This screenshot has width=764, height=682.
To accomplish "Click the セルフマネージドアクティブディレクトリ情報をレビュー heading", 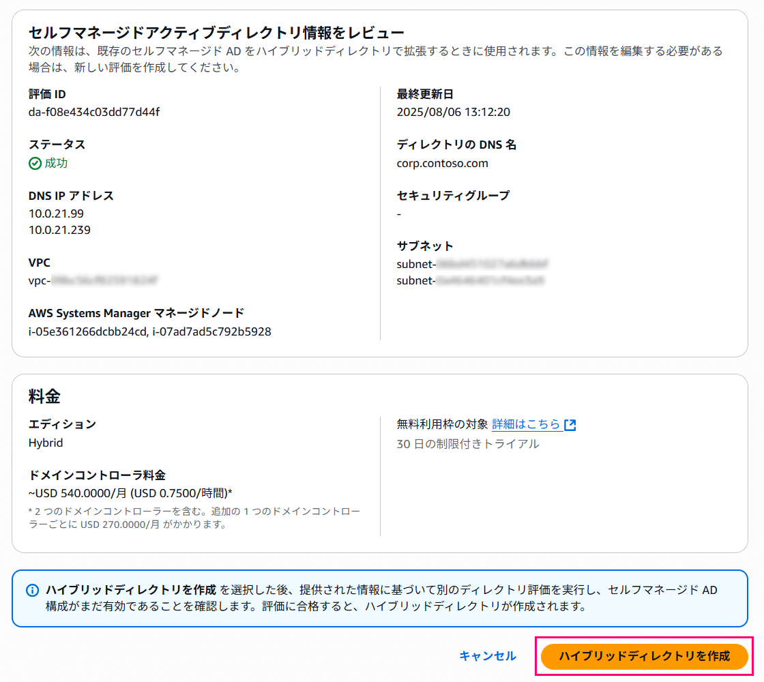I will click(x=216, y=33).
